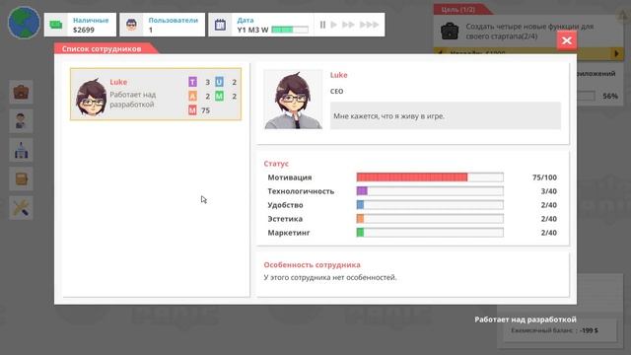Click the goal description text
Image resolution: width=631 pixels, height=355 pixels.
[529, 32]
